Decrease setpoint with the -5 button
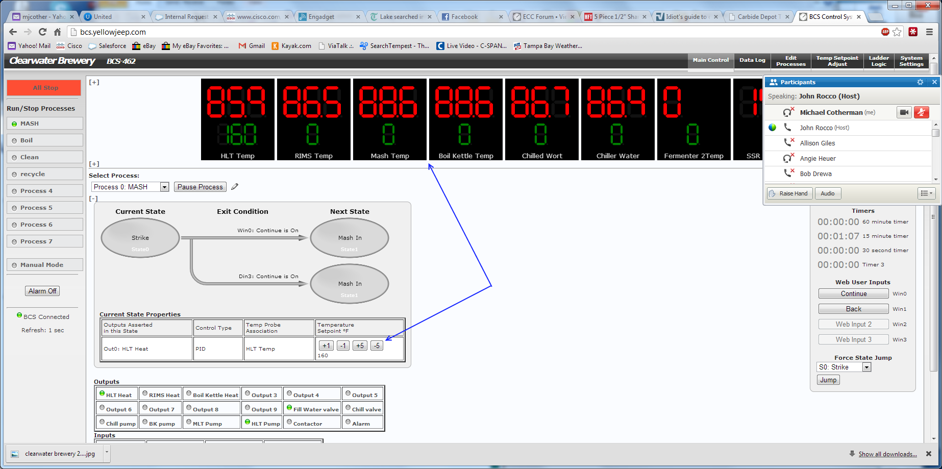This screenshot has height=469, width=942. coord(377,345)
